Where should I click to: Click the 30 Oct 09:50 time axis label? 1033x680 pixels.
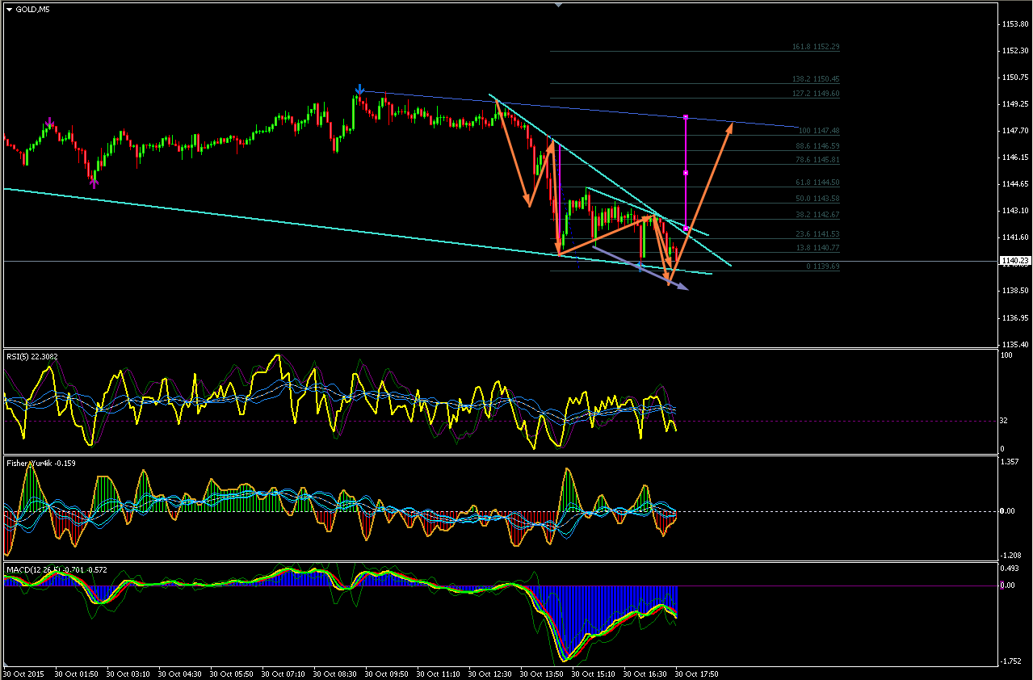[x=388, y=673]
